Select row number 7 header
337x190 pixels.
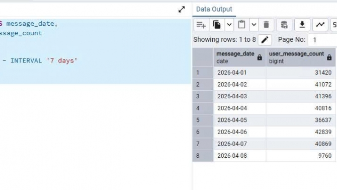click(x=203, y=144)
